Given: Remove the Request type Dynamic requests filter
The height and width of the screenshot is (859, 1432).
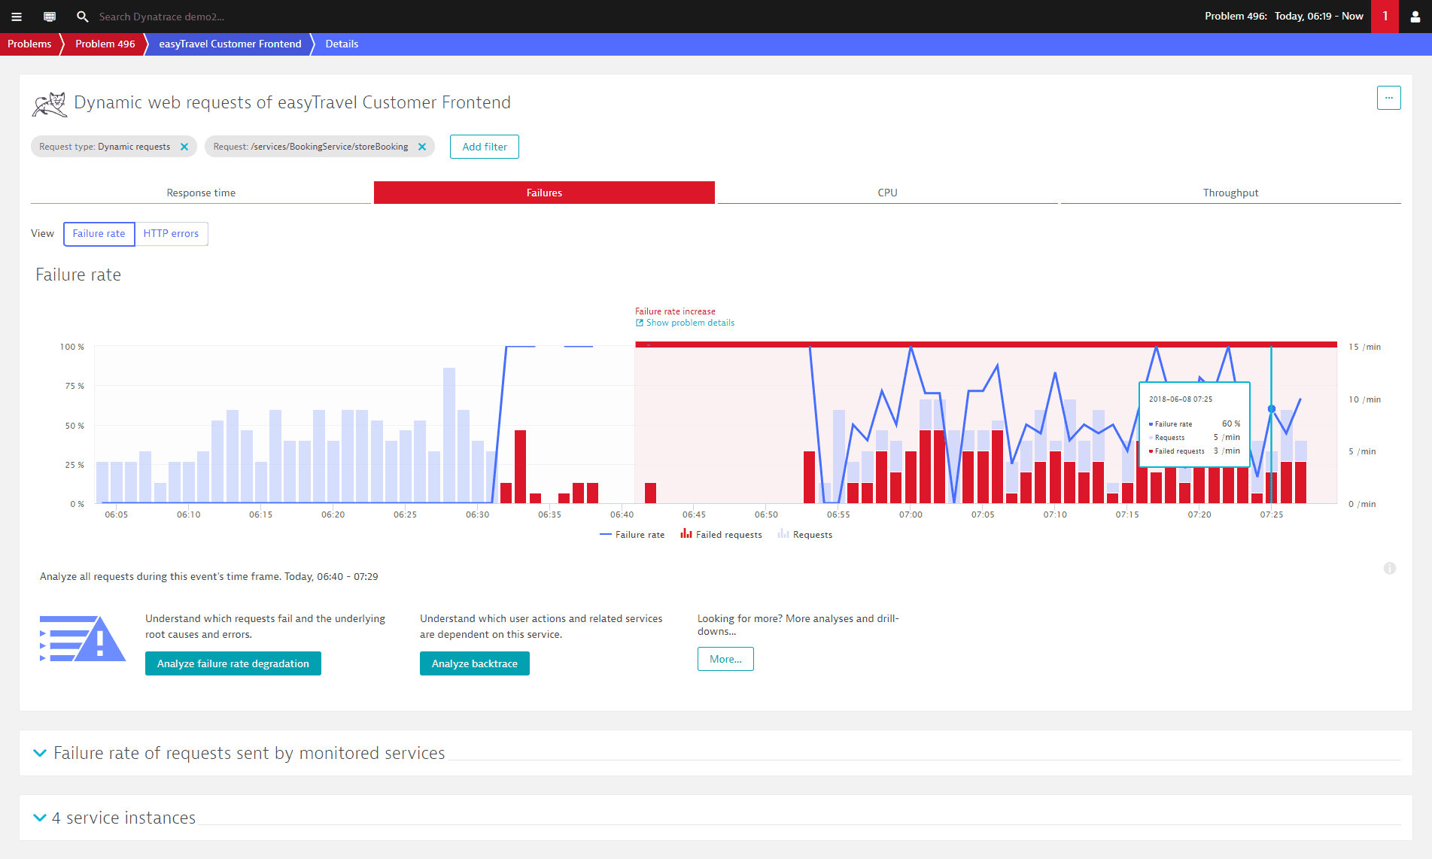Looking at the screenshot, I should point(184,147).
